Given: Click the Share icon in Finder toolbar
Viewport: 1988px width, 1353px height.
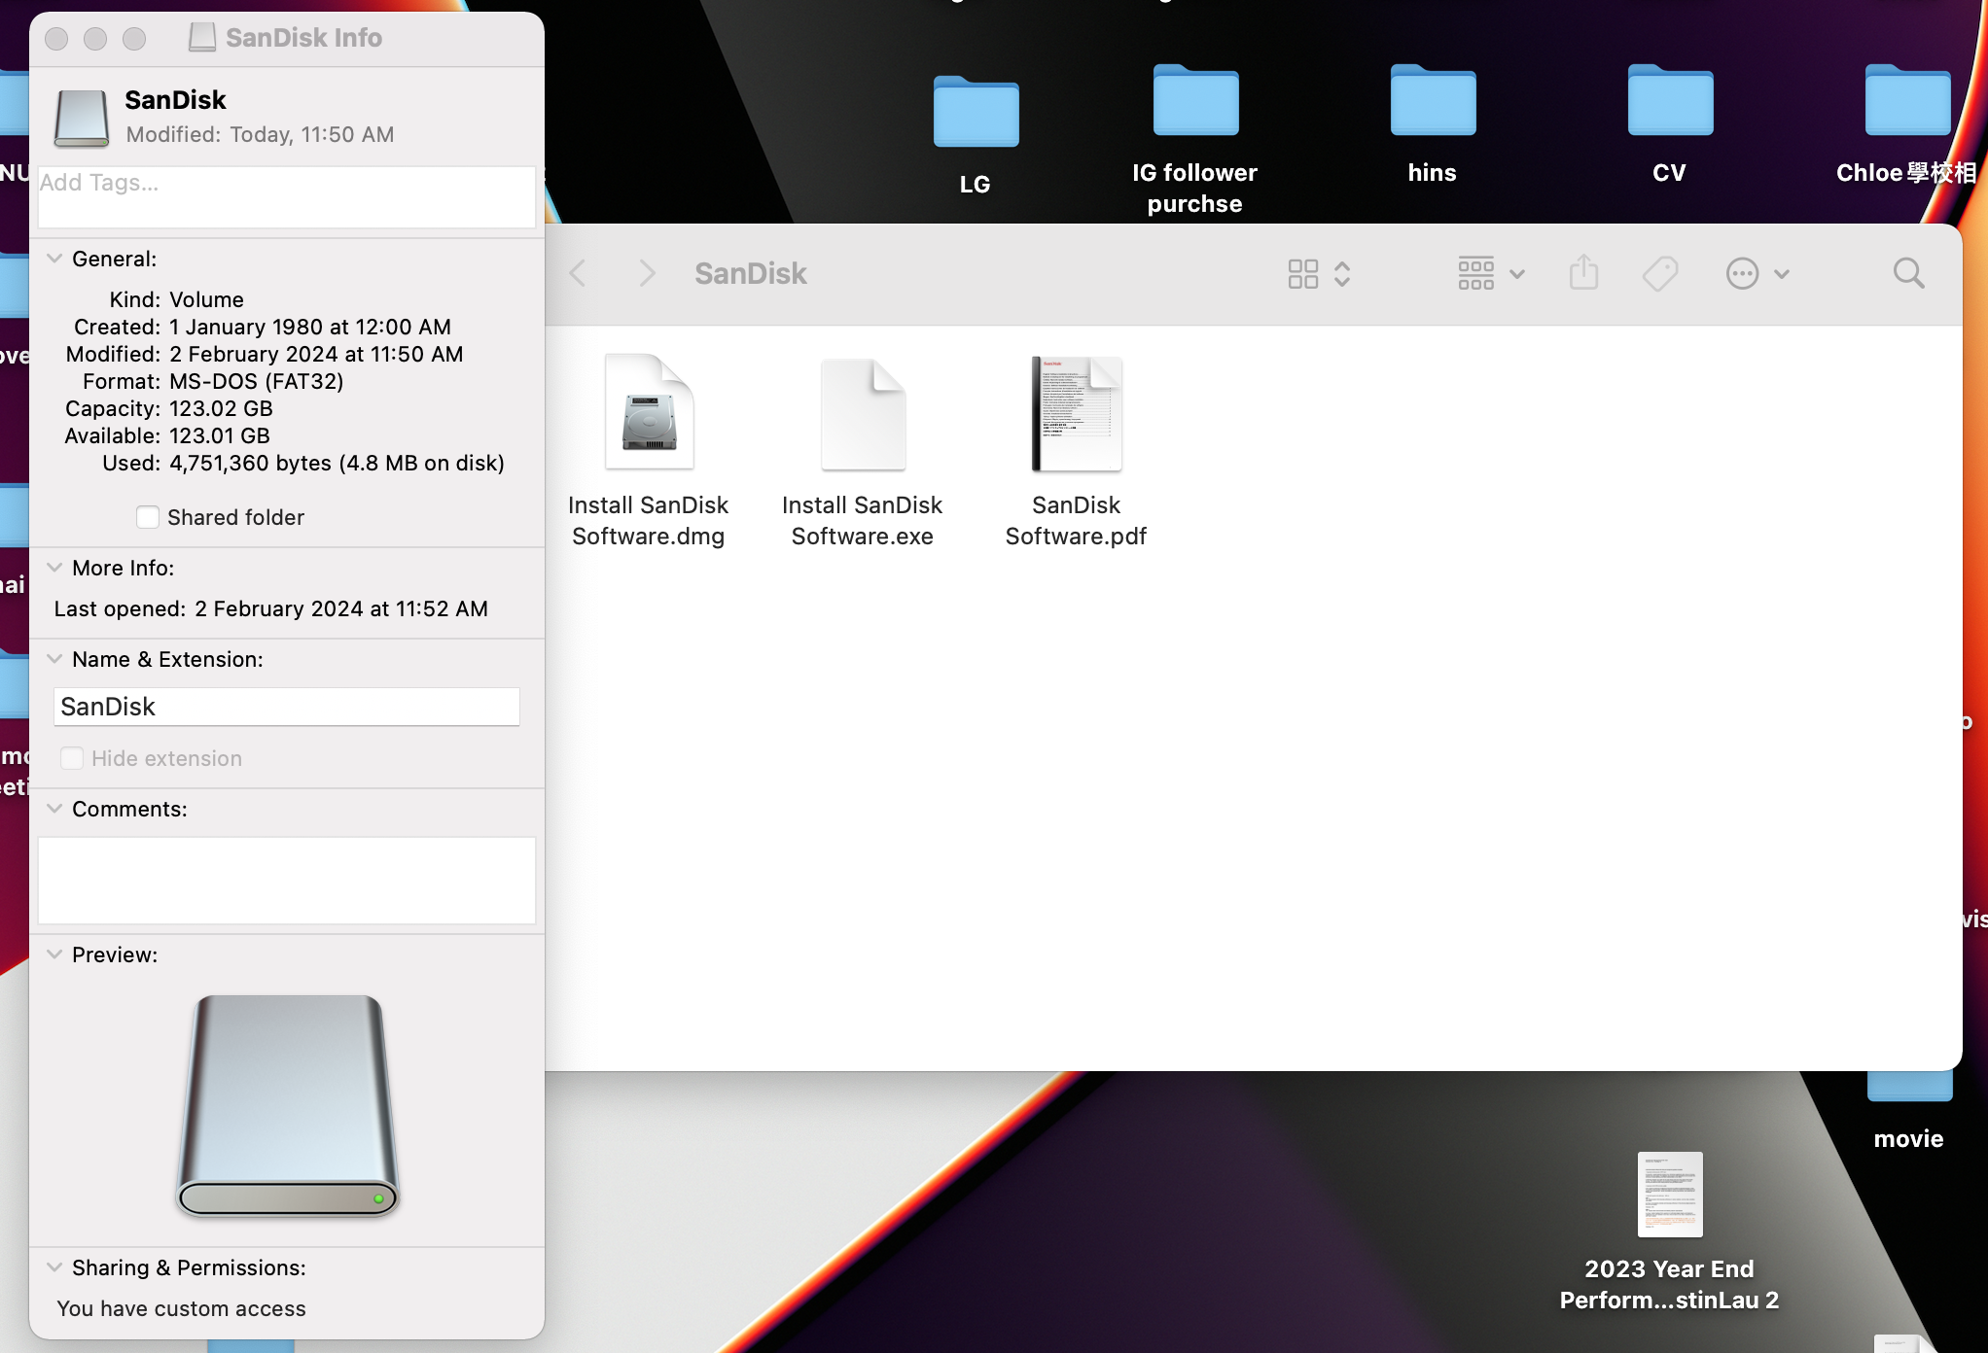Looking at the screenshot, I should click(x=1583, y=273).
